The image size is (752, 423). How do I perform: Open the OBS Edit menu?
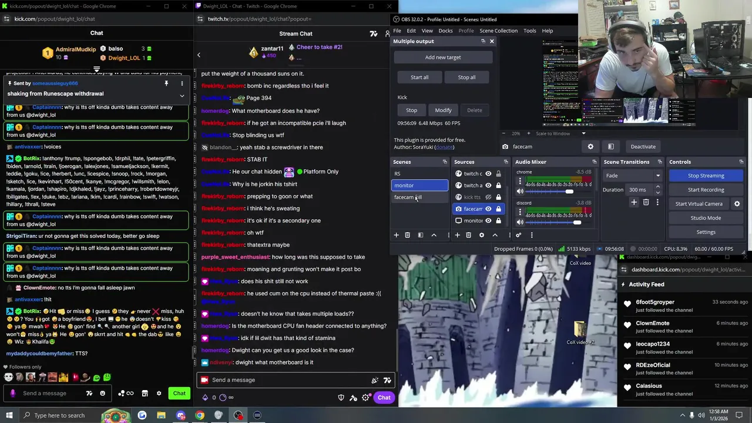click(411, 31)
